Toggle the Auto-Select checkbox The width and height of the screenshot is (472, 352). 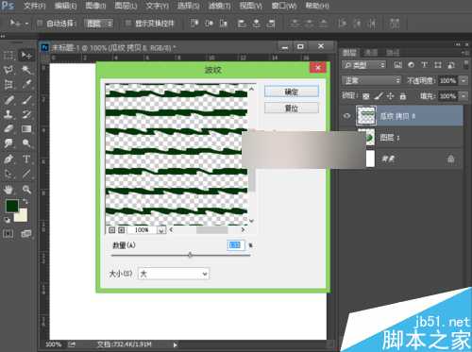[x=40, y=23]
